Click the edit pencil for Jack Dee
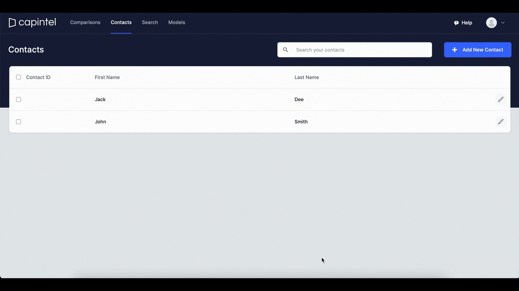 coord(501,99)
